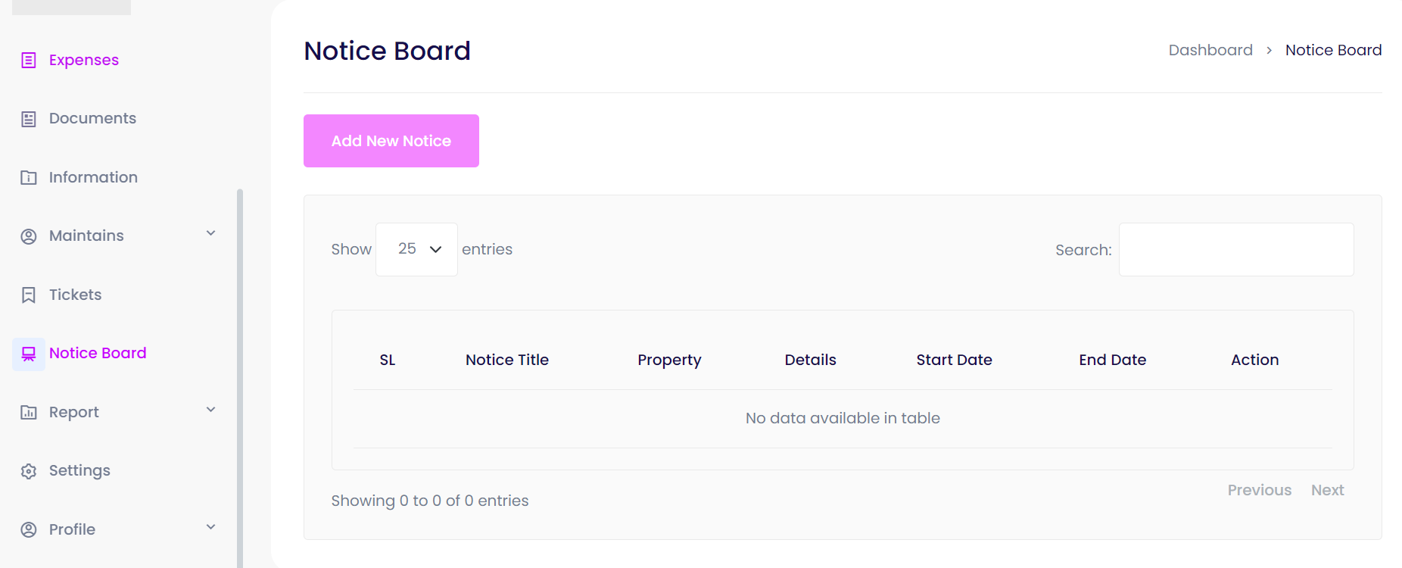Image resolution: width=1402 pixels, height=568 pixels.
Task: Expand the Report submenu chevron
Action: (x=211, y=410)
